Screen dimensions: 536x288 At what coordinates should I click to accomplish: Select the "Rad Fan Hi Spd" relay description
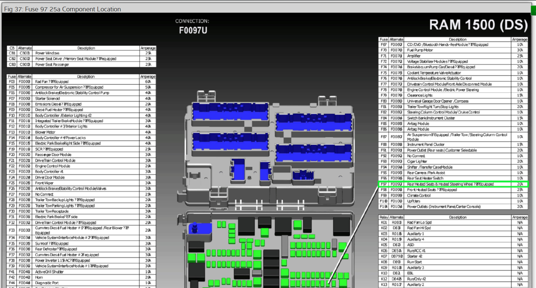tap(419, 228)
